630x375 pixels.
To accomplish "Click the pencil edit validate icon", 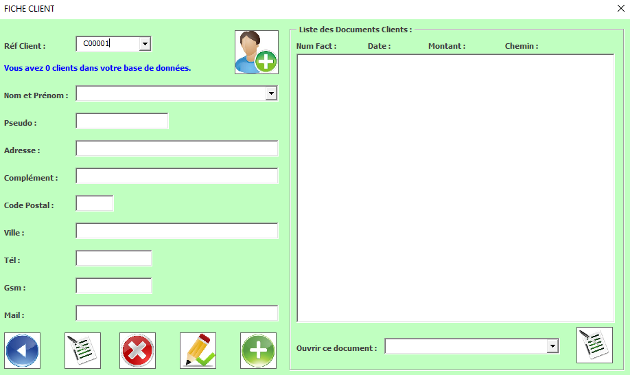I will click(198, 350).
